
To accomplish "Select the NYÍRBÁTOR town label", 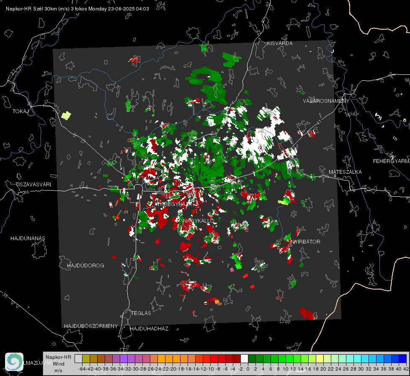I will point(306,242).
